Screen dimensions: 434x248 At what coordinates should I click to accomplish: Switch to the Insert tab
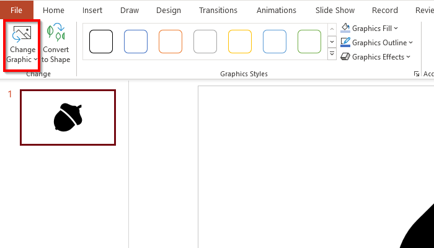coord(92,10)
